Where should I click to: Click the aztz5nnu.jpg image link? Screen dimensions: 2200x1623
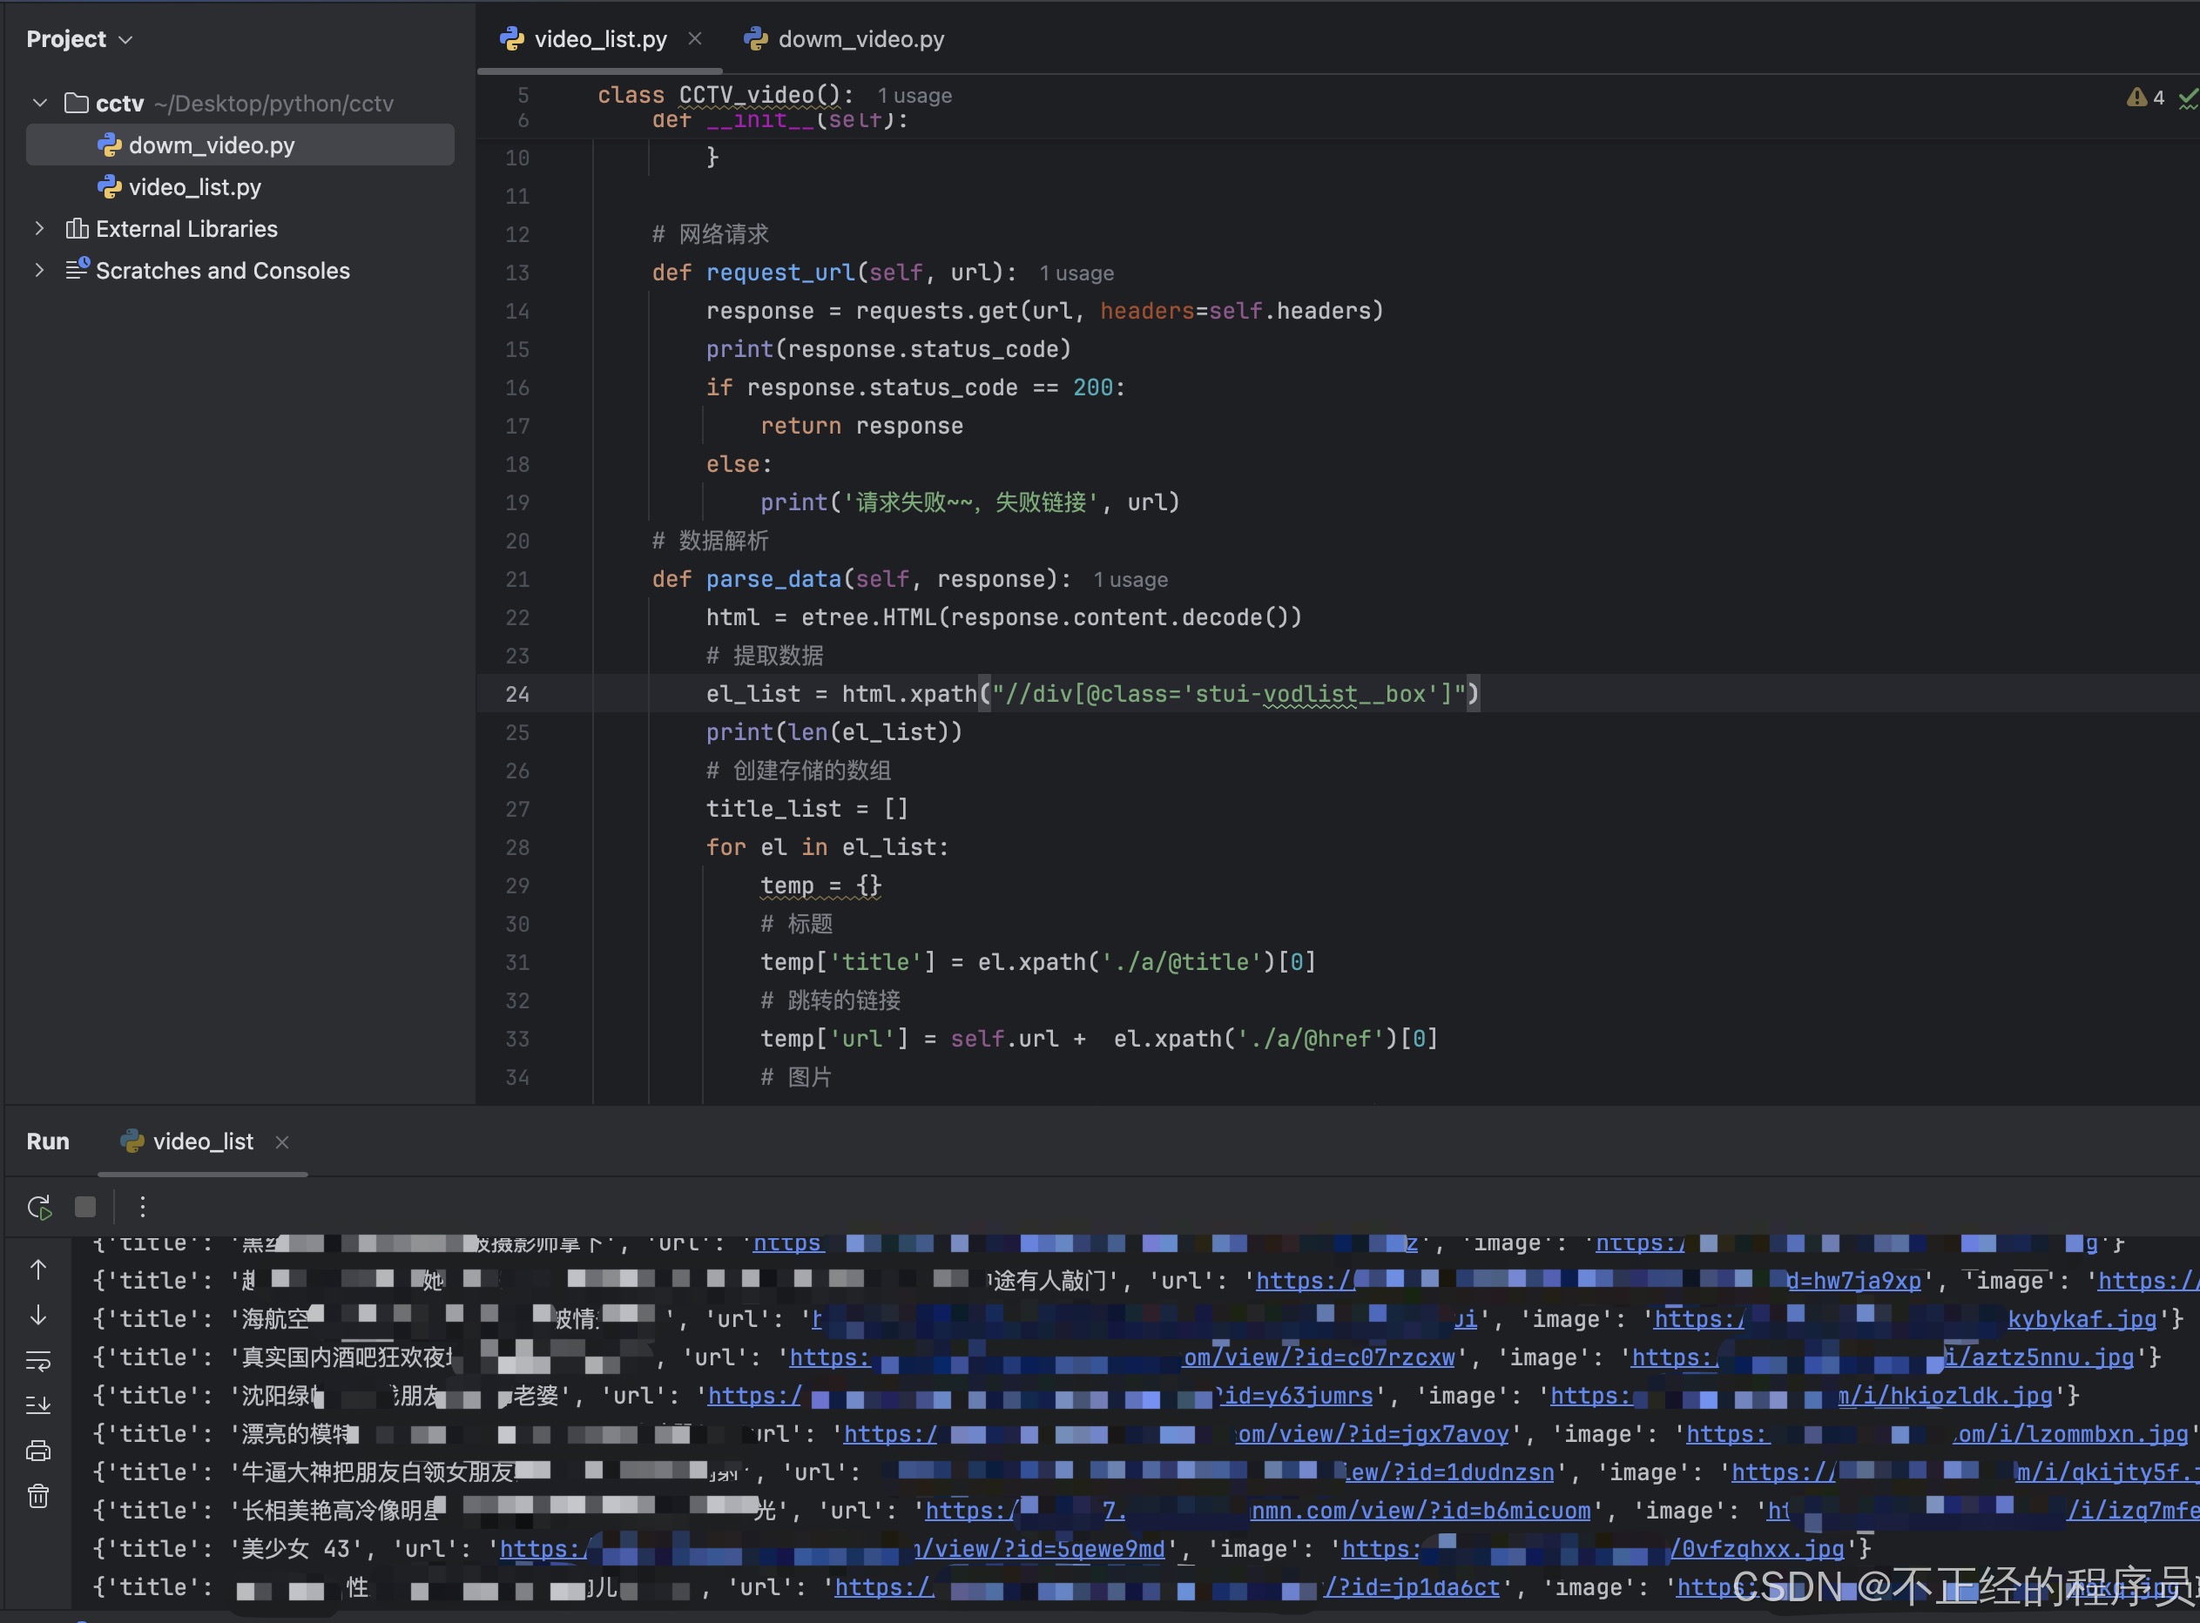(x=2052, y=1357)
